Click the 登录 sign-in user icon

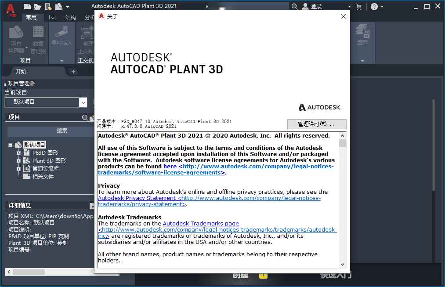[305, 6]
